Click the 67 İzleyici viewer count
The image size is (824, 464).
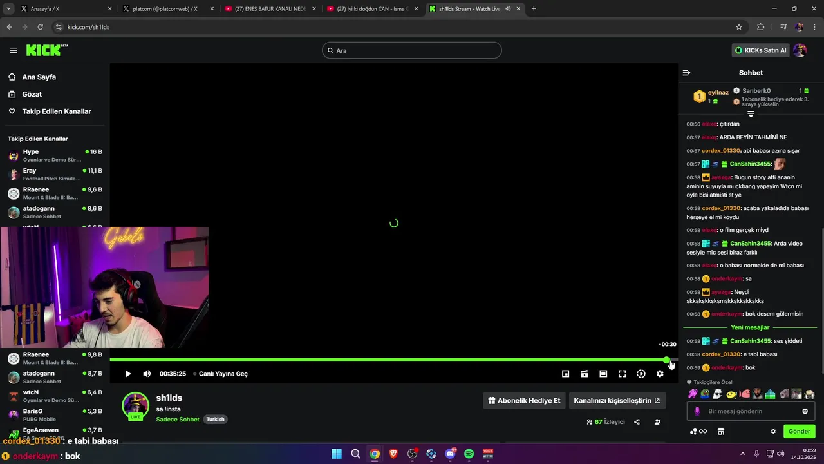point(606,422)
